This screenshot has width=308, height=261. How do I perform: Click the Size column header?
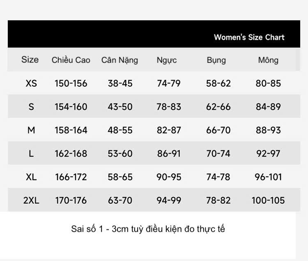coord(30,60)
